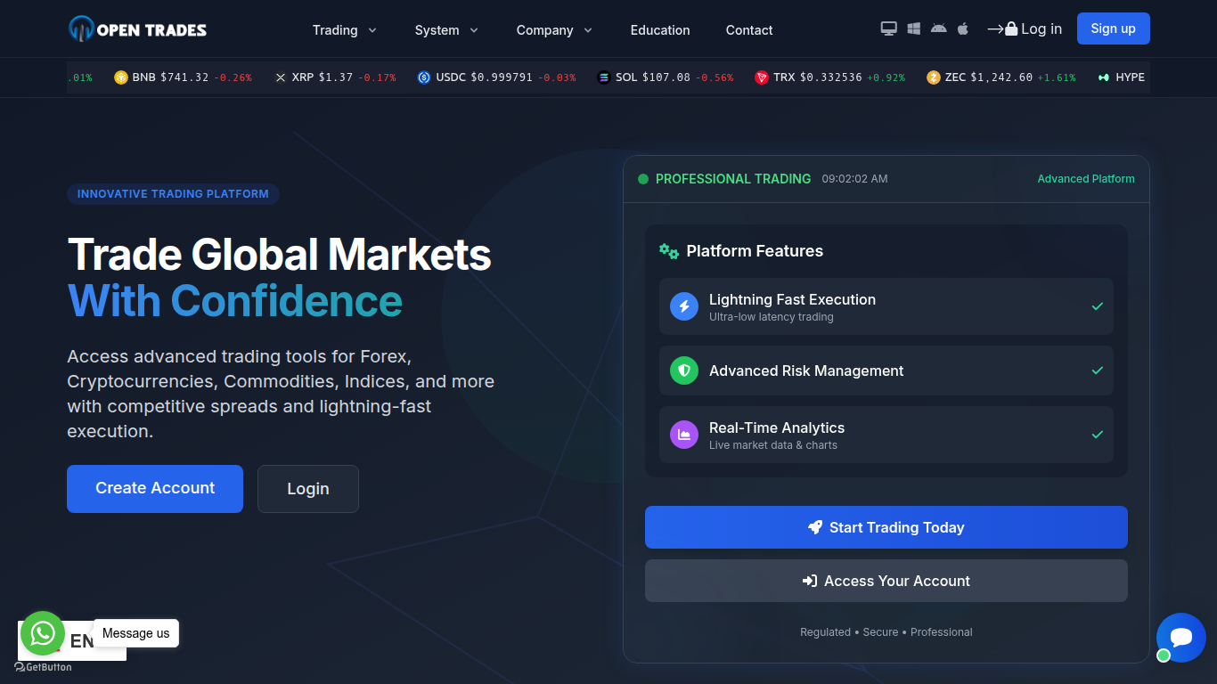
Task: Click Start Trading Today button
Action: click(886, 527)
